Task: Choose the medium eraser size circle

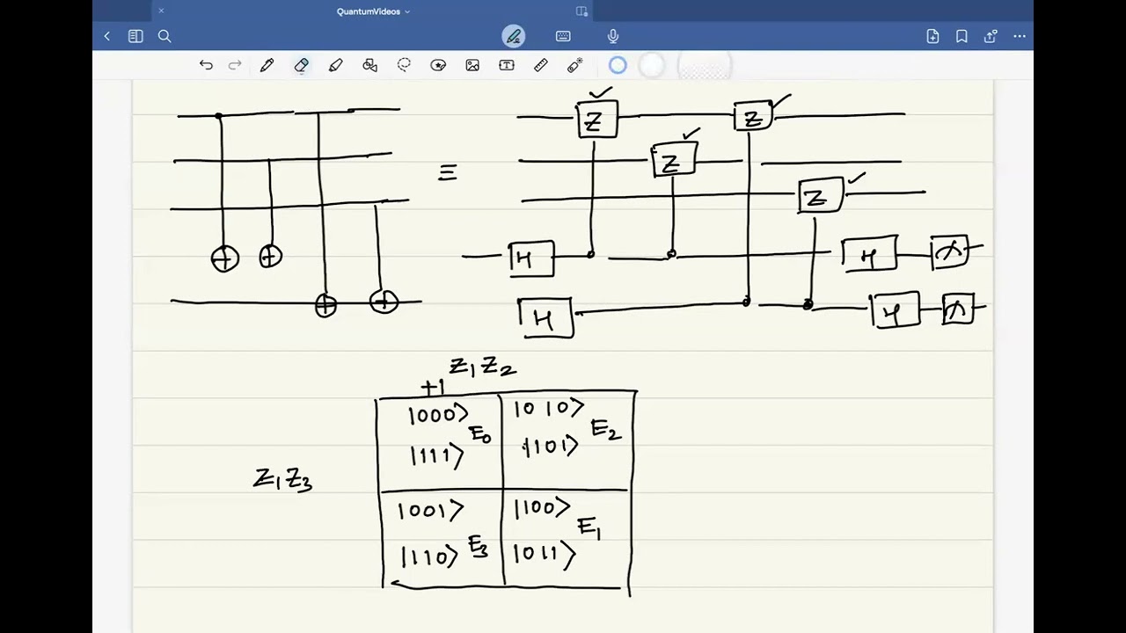Action: coord(652,65)
